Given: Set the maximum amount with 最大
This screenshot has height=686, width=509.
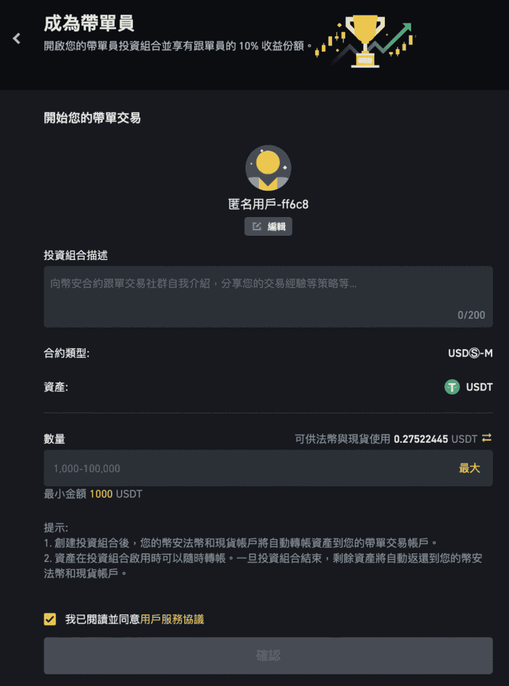Looking at the screenshot, I should 469,468.
